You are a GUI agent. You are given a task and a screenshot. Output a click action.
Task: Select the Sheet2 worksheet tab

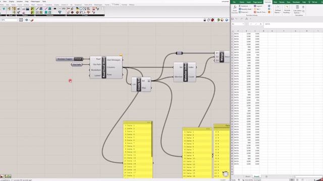[x=256, y=176]
